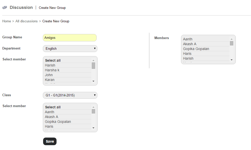The width and height of the screenshot is (251, 150).
Task: Open Create New Group in the header
Action: [52, 8]
